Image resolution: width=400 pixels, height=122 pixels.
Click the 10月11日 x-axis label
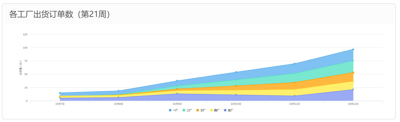(295, 104)
